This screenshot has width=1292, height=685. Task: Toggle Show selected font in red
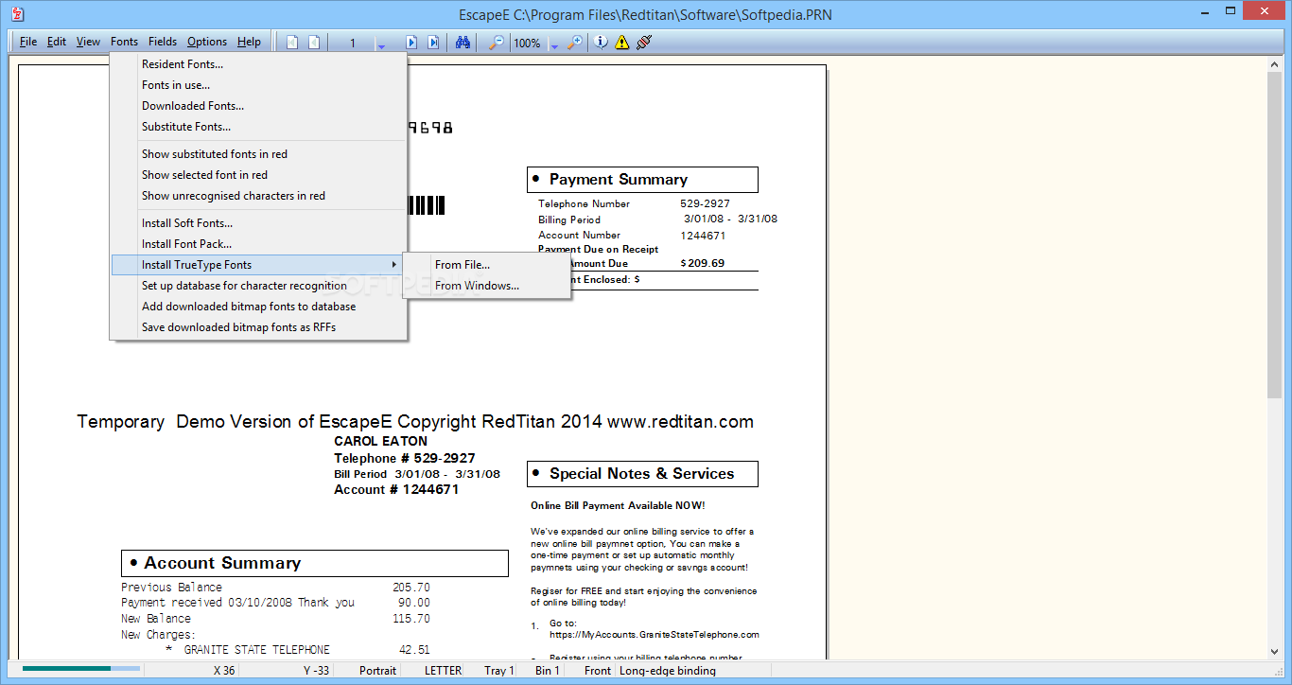(x=259, y=175)
